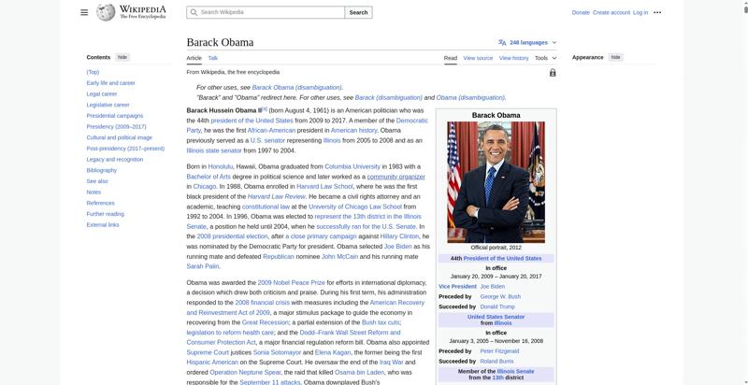Click Peter Fitzgerald in infobox
This screenshot has height=385, width=748.
pyautogui.click(x=499, y=351)
